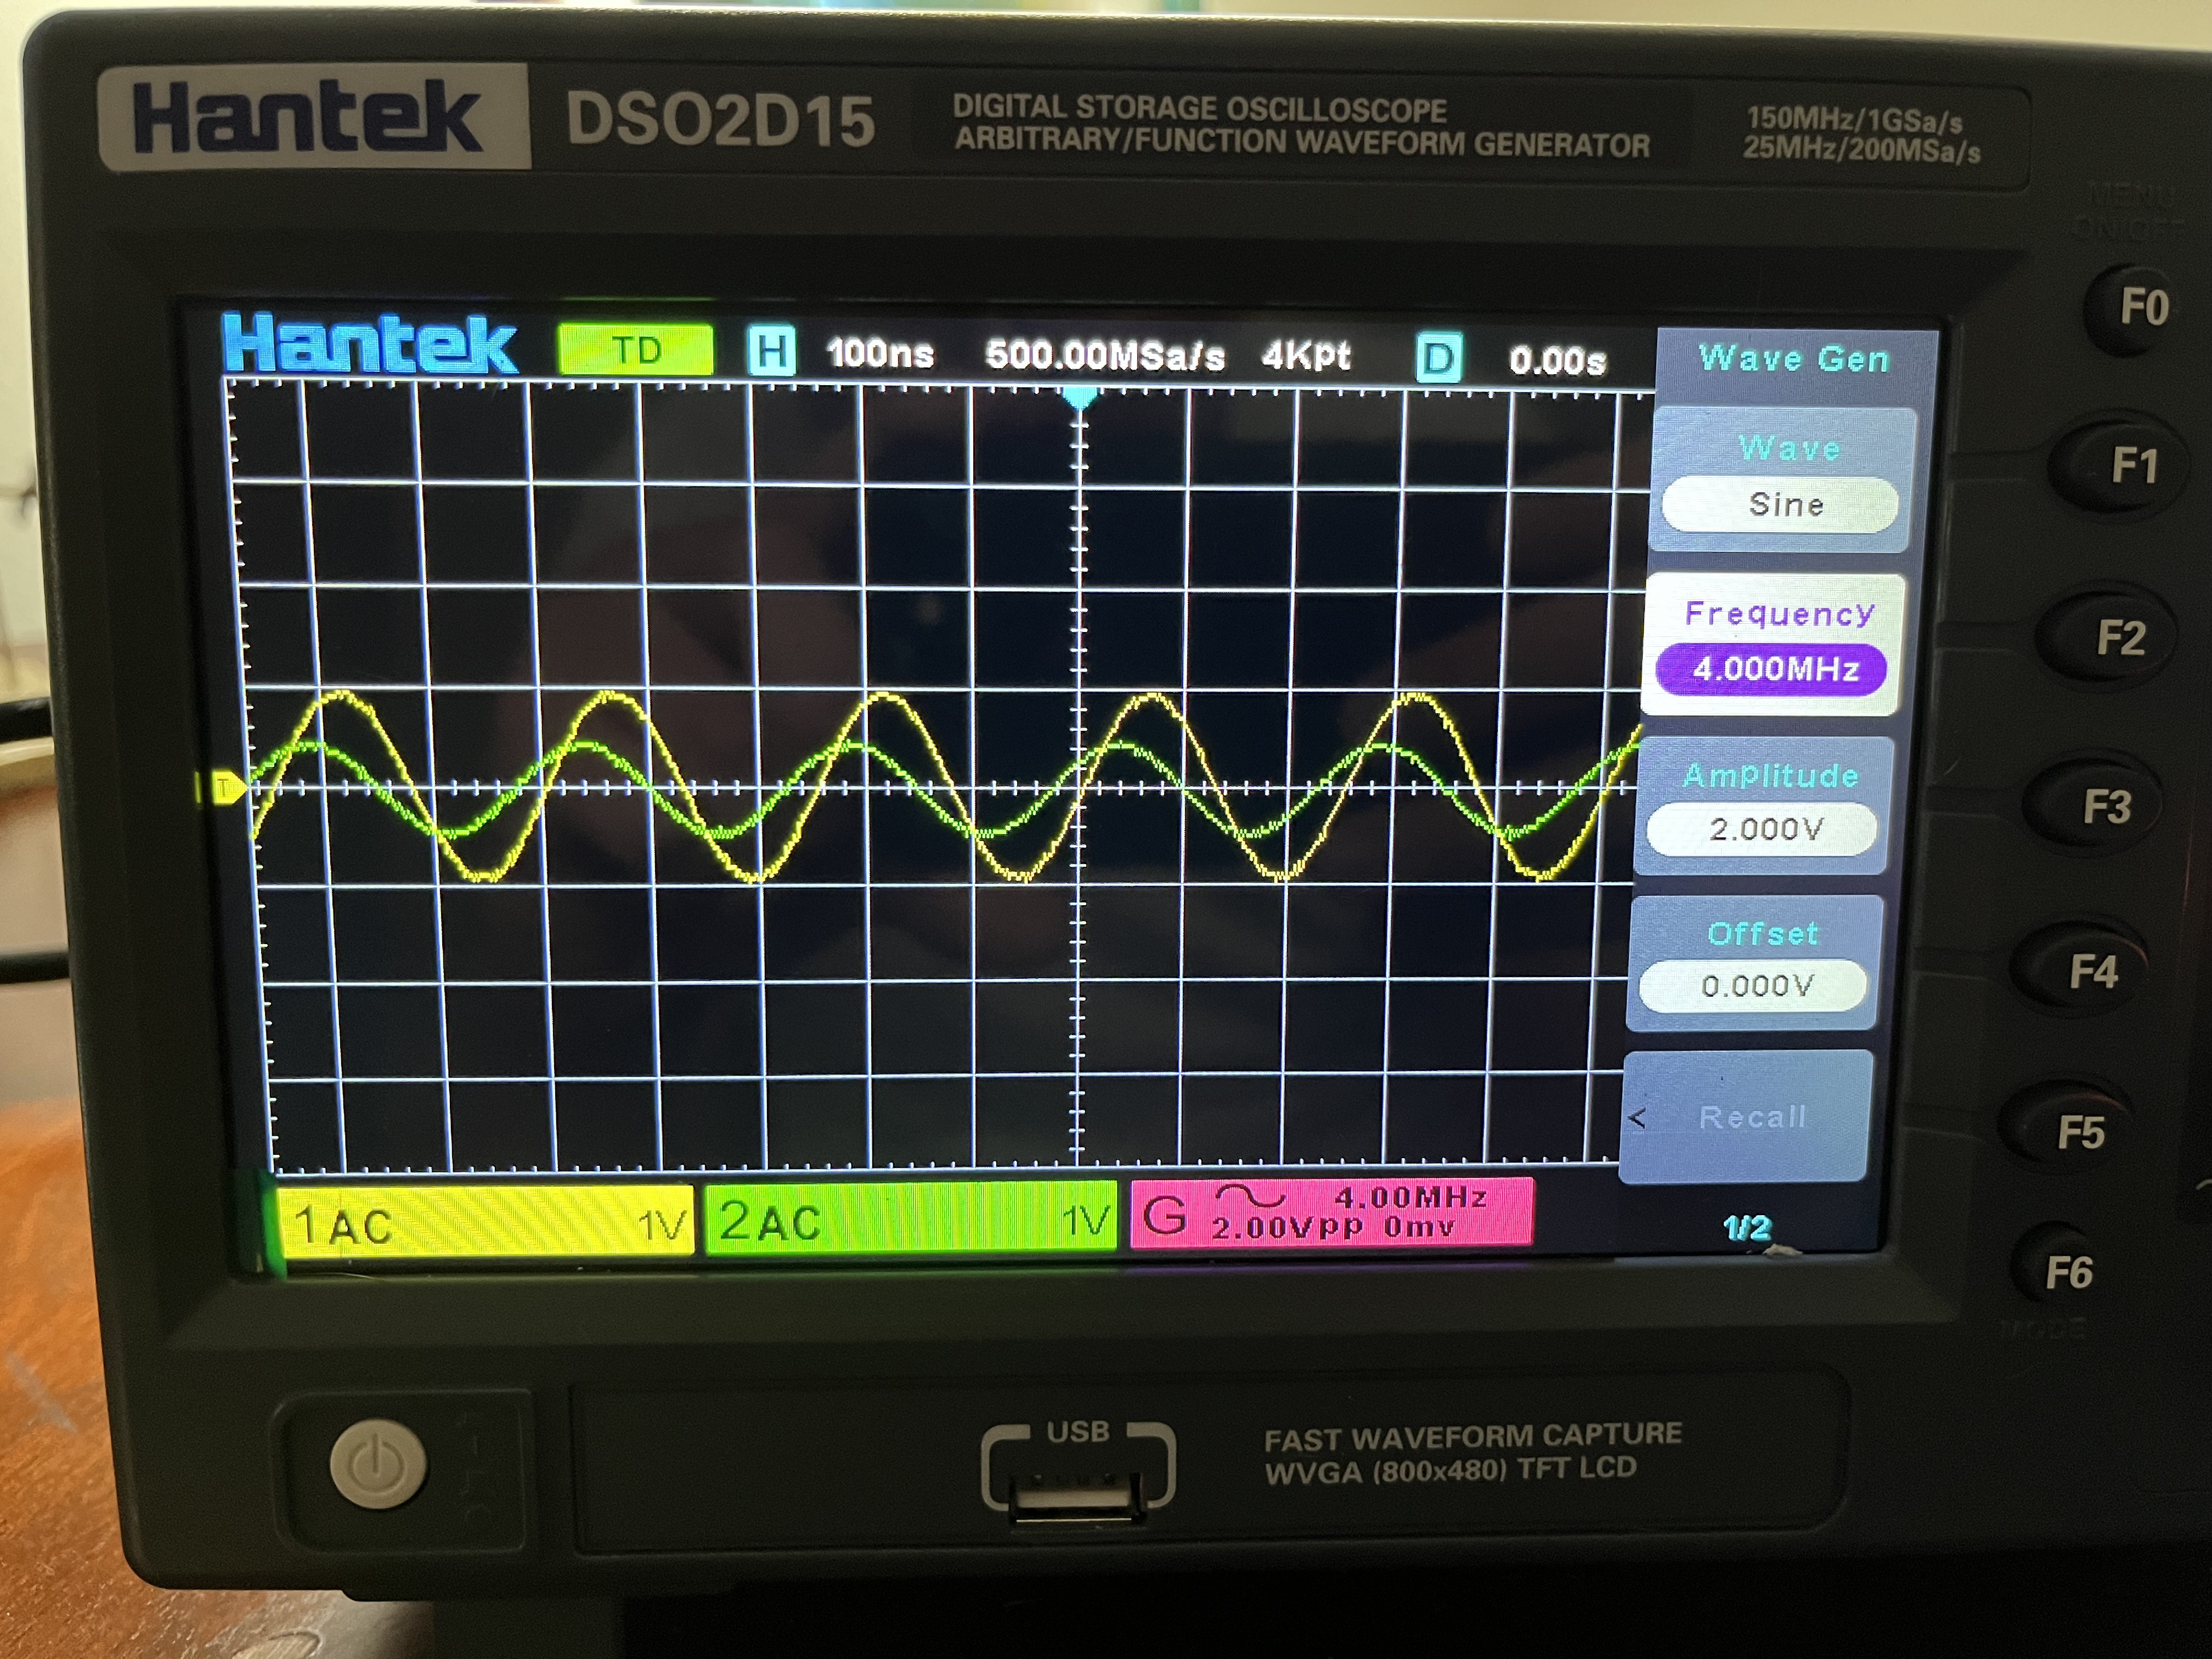Click the 100ns timebase value
This screenshot has height=1659, width=2212.
coord(880,353)
